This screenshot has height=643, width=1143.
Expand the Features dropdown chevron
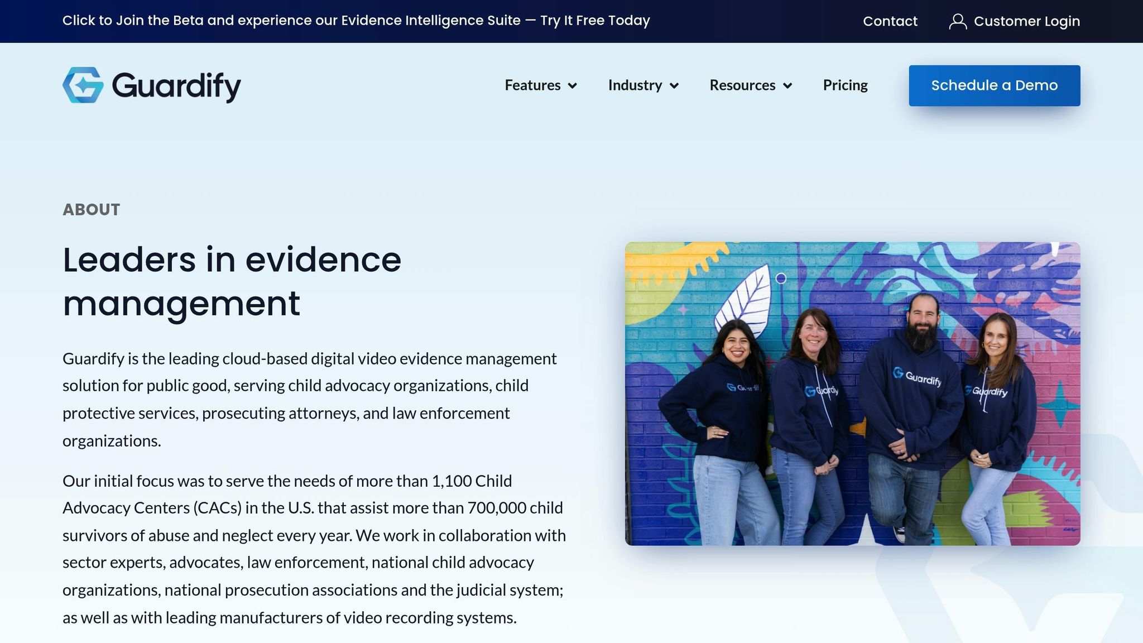coord(572,86)
